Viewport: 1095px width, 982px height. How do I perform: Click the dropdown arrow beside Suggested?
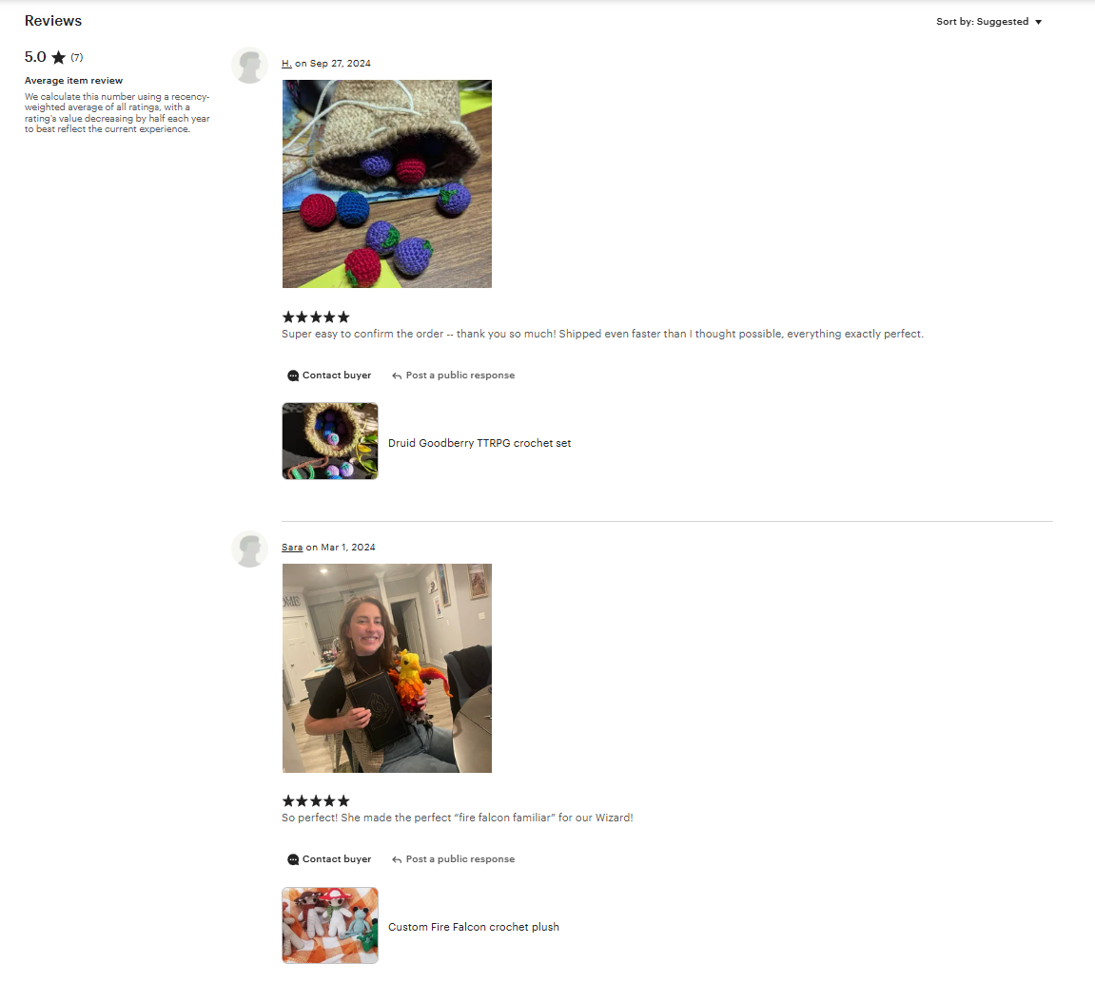click(1039, 22)
